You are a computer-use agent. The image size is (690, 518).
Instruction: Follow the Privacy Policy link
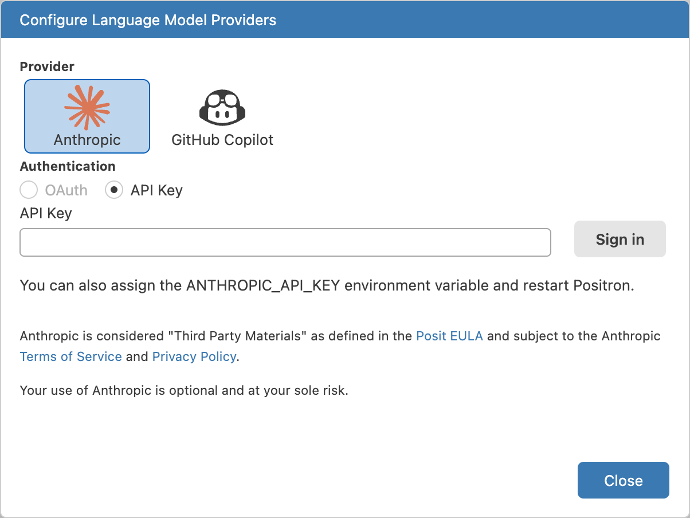tap(194, 356)
